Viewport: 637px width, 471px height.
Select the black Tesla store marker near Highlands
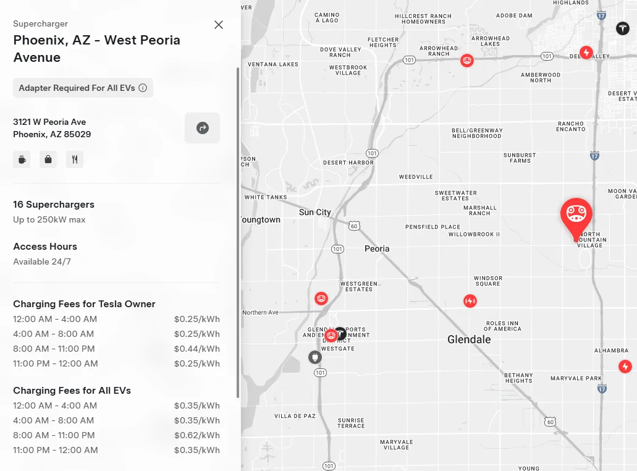click(622, 28)
